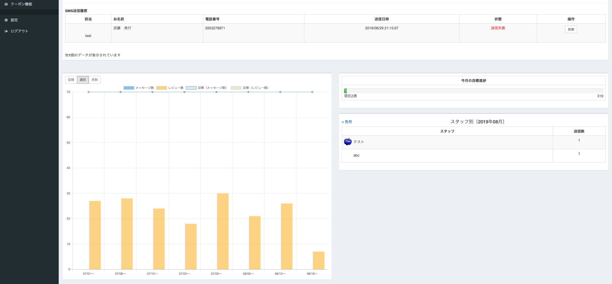Click the settings gear icon in sidebar
This screenshot has height=284, width=612.
pyautogui.click(x=6, y=20)
